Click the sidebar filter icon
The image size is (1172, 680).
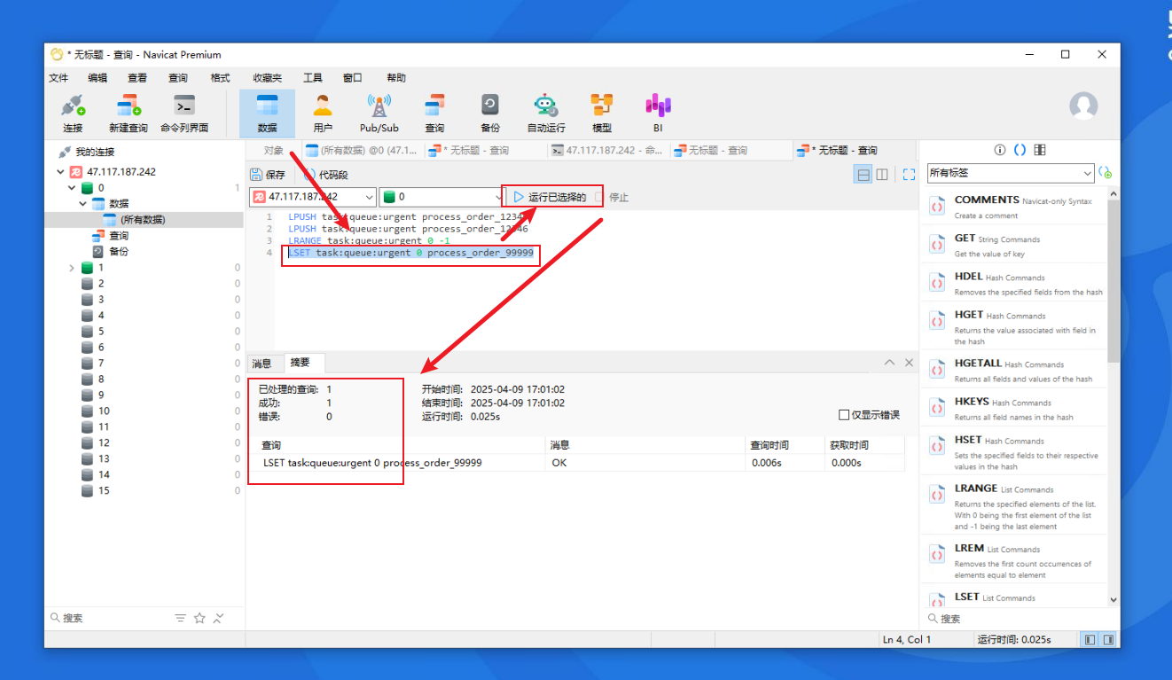[x=180, y=618]
